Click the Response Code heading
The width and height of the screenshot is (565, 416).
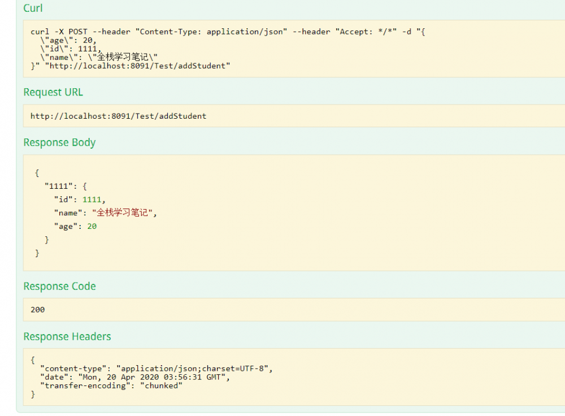[59, 286]
